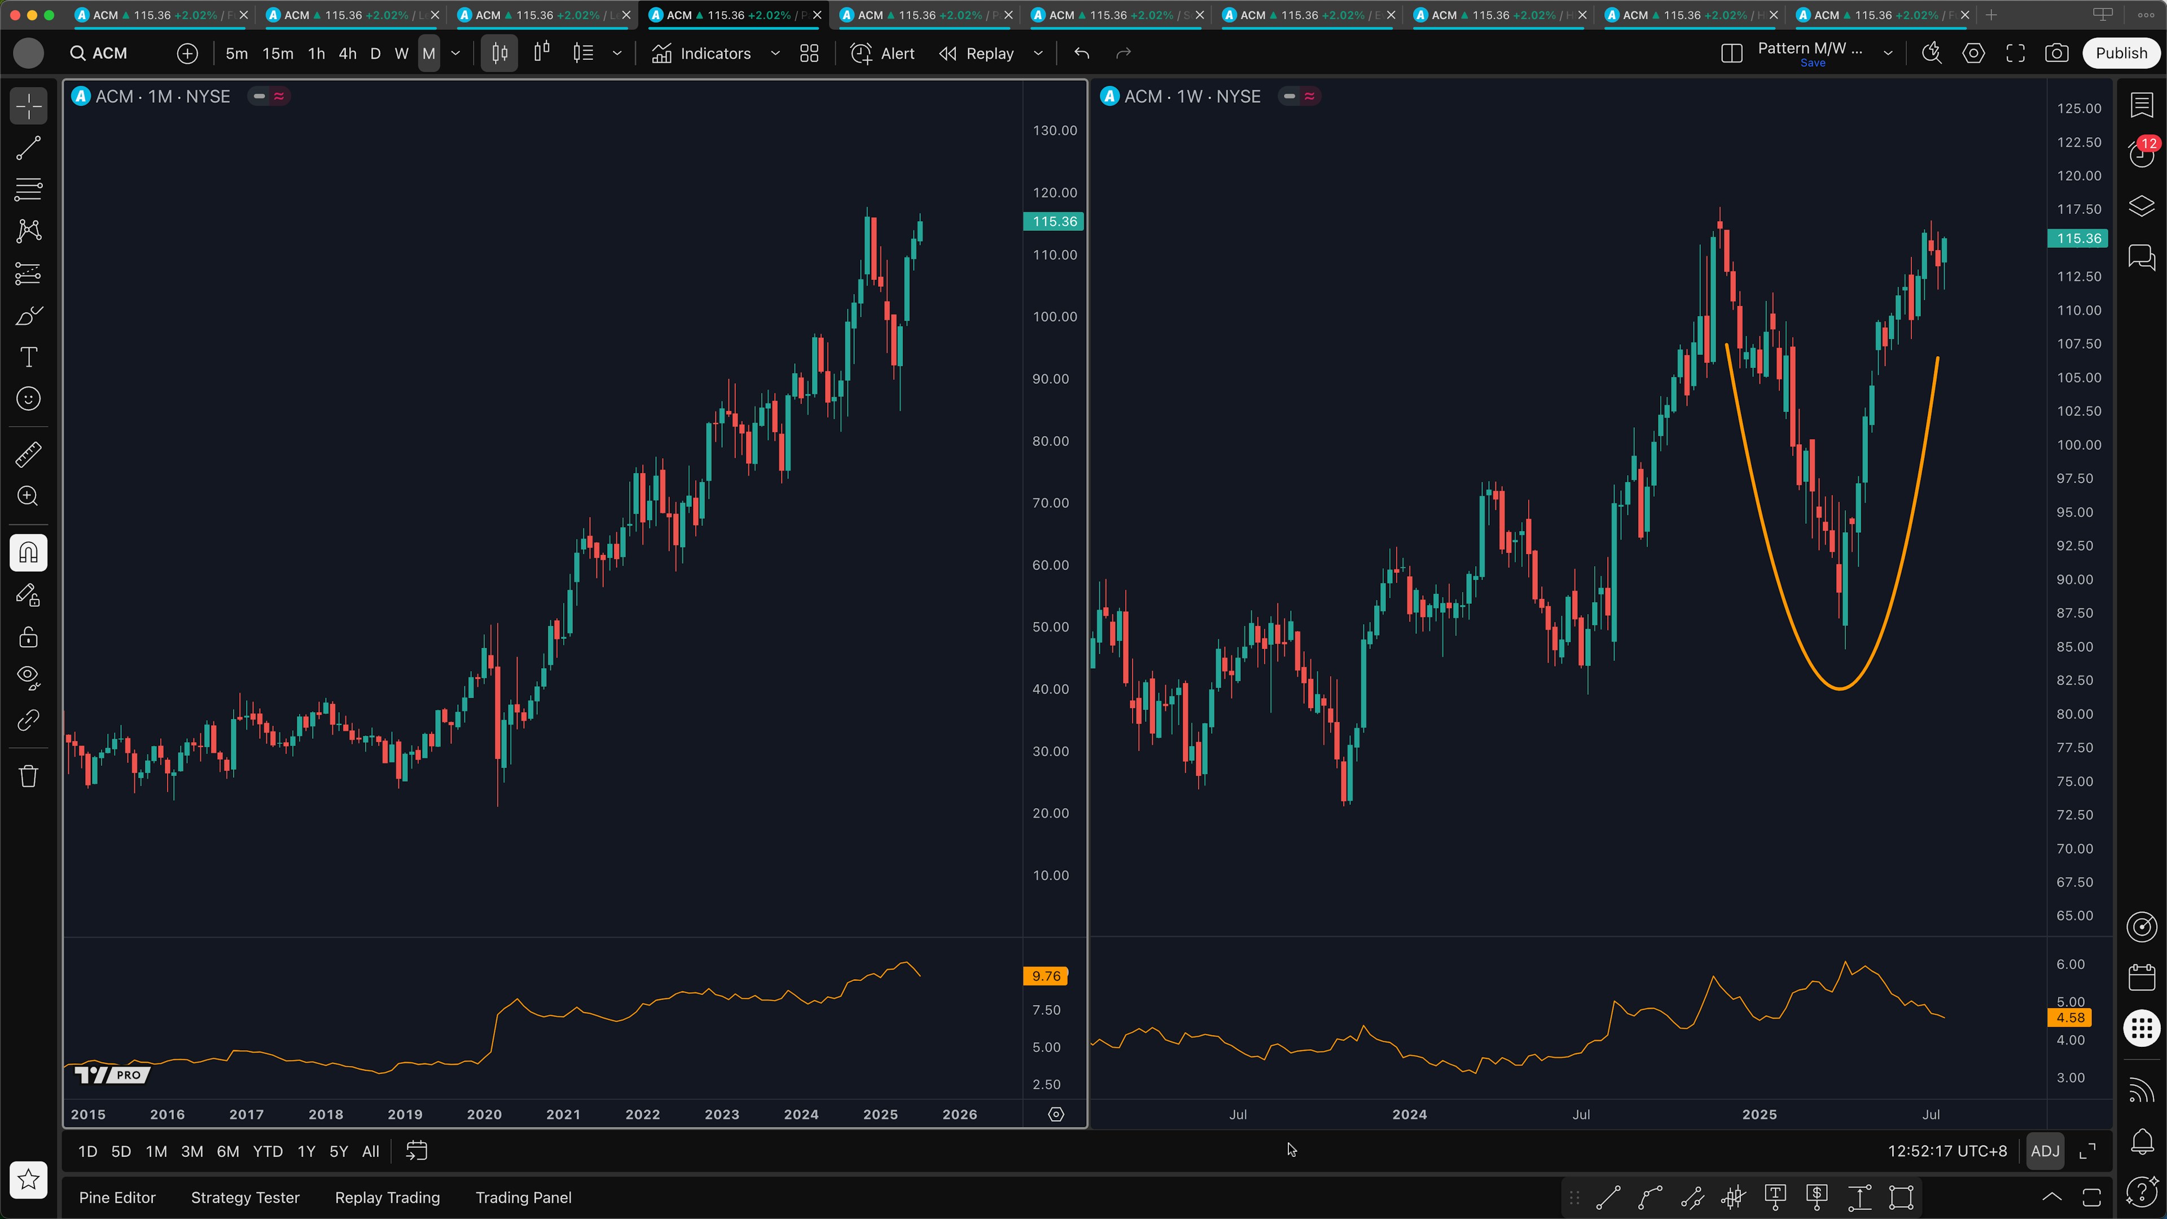The image size is (2167, 1219).
Task: Open the go to date calendar
Action: pos(416,1151)
